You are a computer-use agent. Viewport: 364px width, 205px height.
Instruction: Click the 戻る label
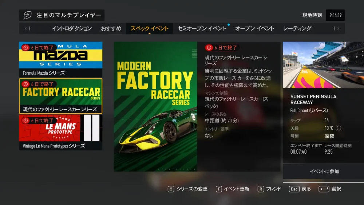click(x=306, y=189)
